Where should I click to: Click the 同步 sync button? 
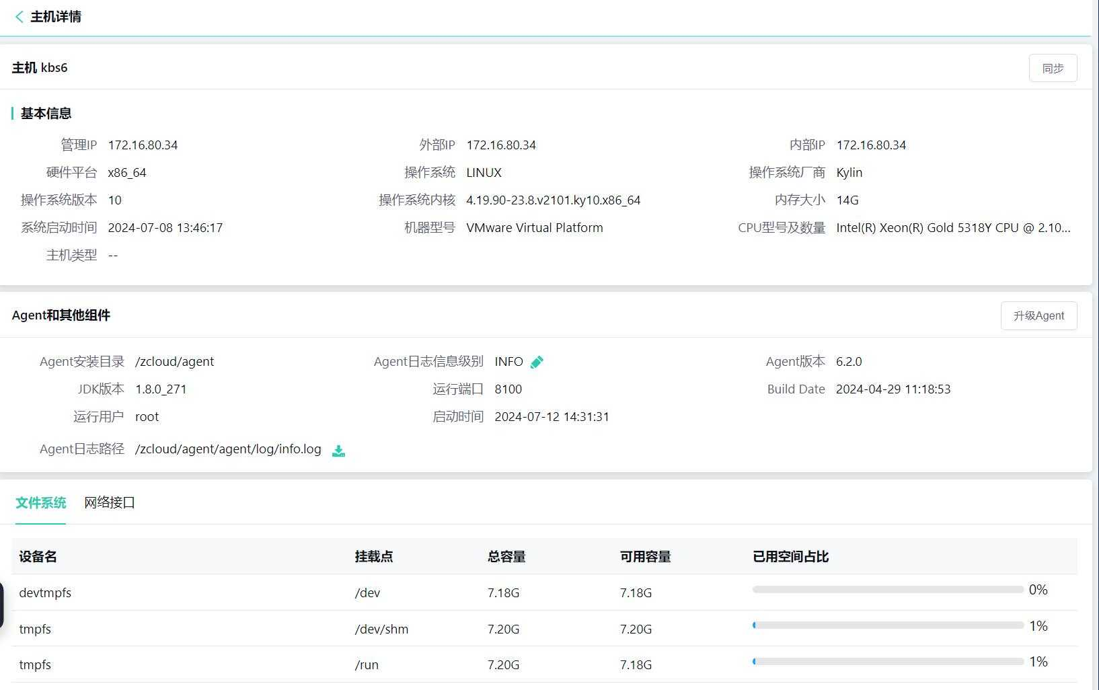pyautogui.click(x=1053, y=68)
